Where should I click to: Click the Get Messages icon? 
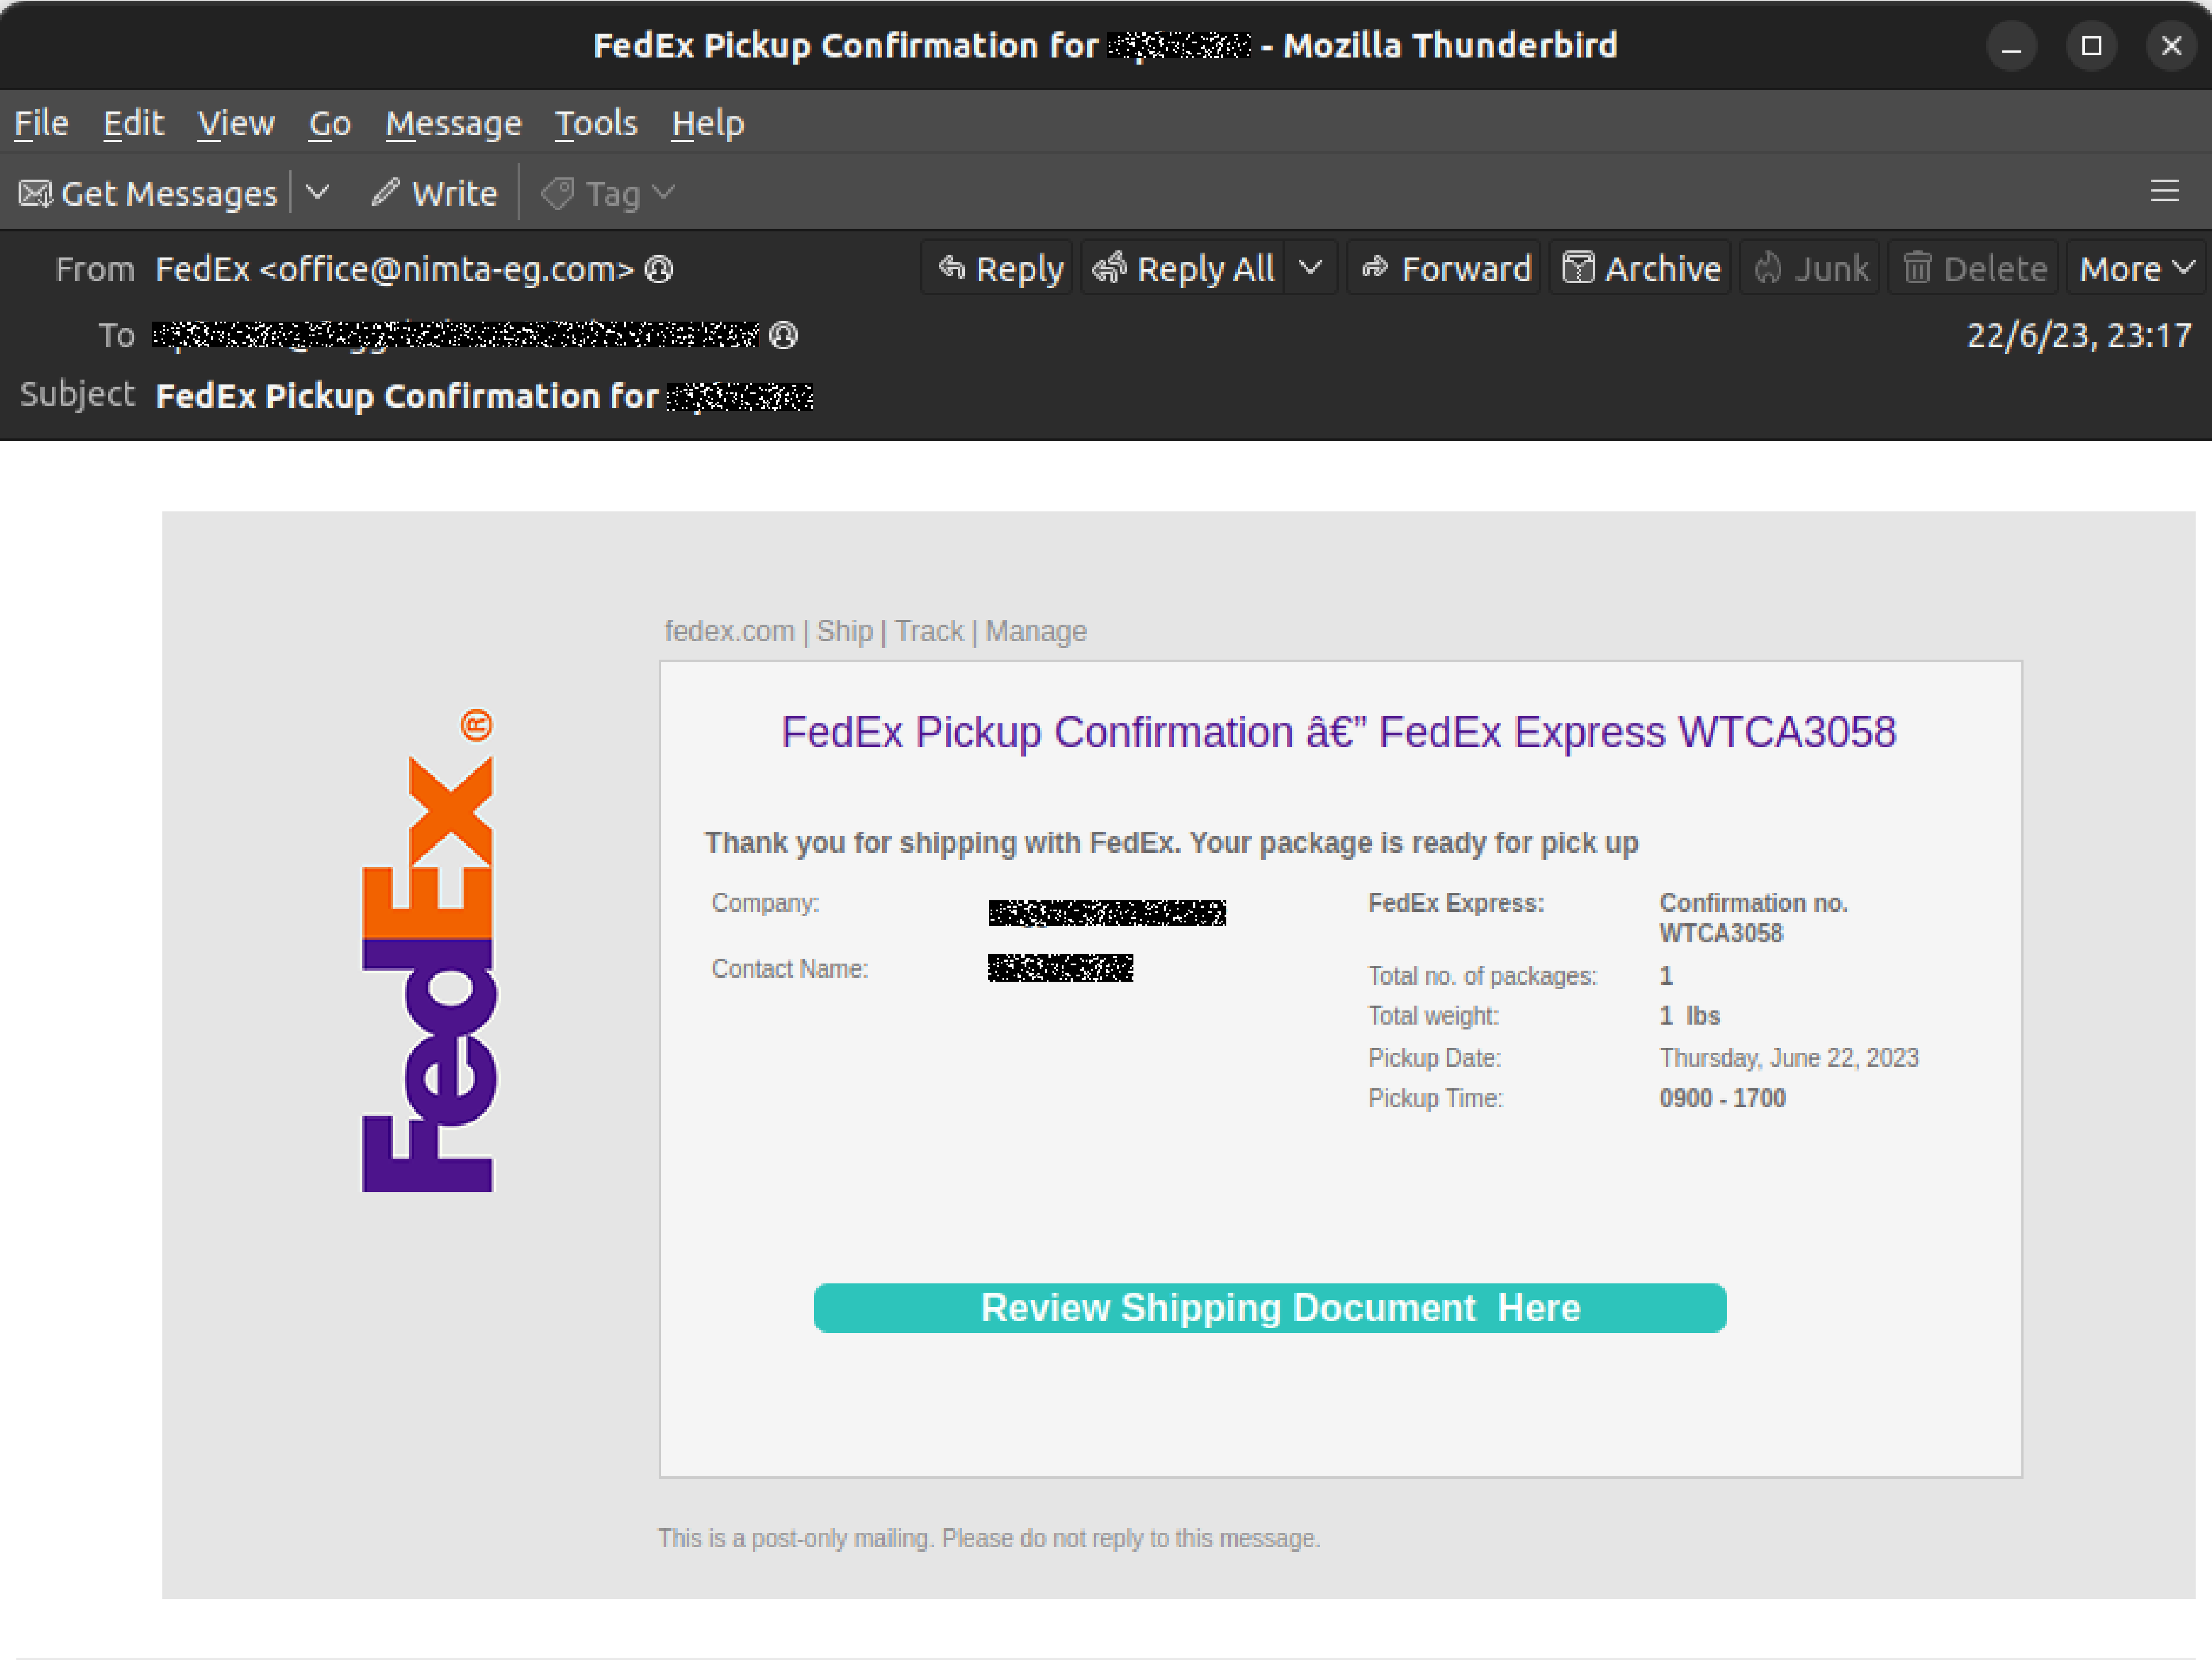tap(35, 192)
